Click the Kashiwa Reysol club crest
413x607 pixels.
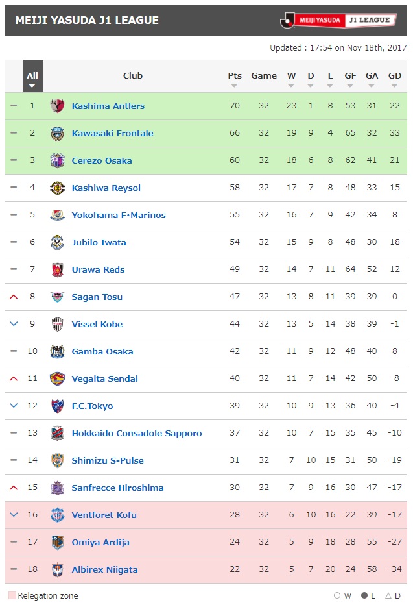[x=57, y=188]
